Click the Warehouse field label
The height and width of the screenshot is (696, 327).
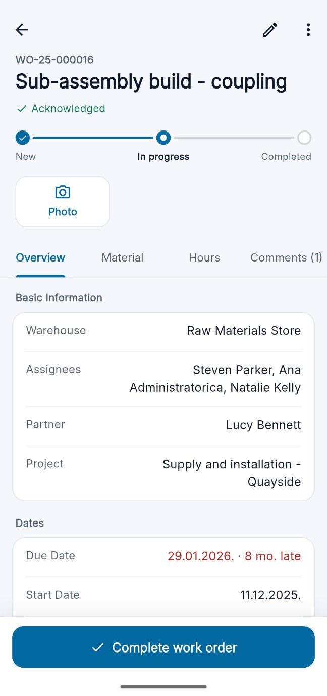click(x=56, y=331)
